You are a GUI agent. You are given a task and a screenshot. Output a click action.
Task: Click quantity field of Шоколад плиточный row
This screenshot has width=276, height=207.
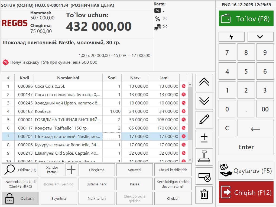click(x=112, y=137)
